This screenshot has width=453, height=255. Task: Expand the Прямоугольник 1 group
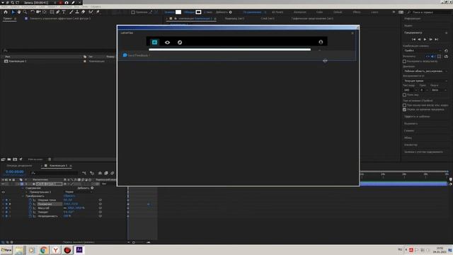click(27, 192)
